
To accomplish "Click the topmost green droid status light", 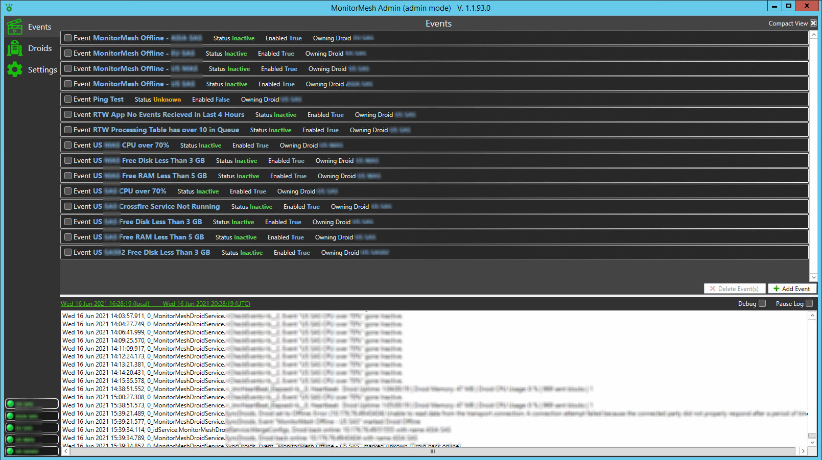I will pos(11,403).
